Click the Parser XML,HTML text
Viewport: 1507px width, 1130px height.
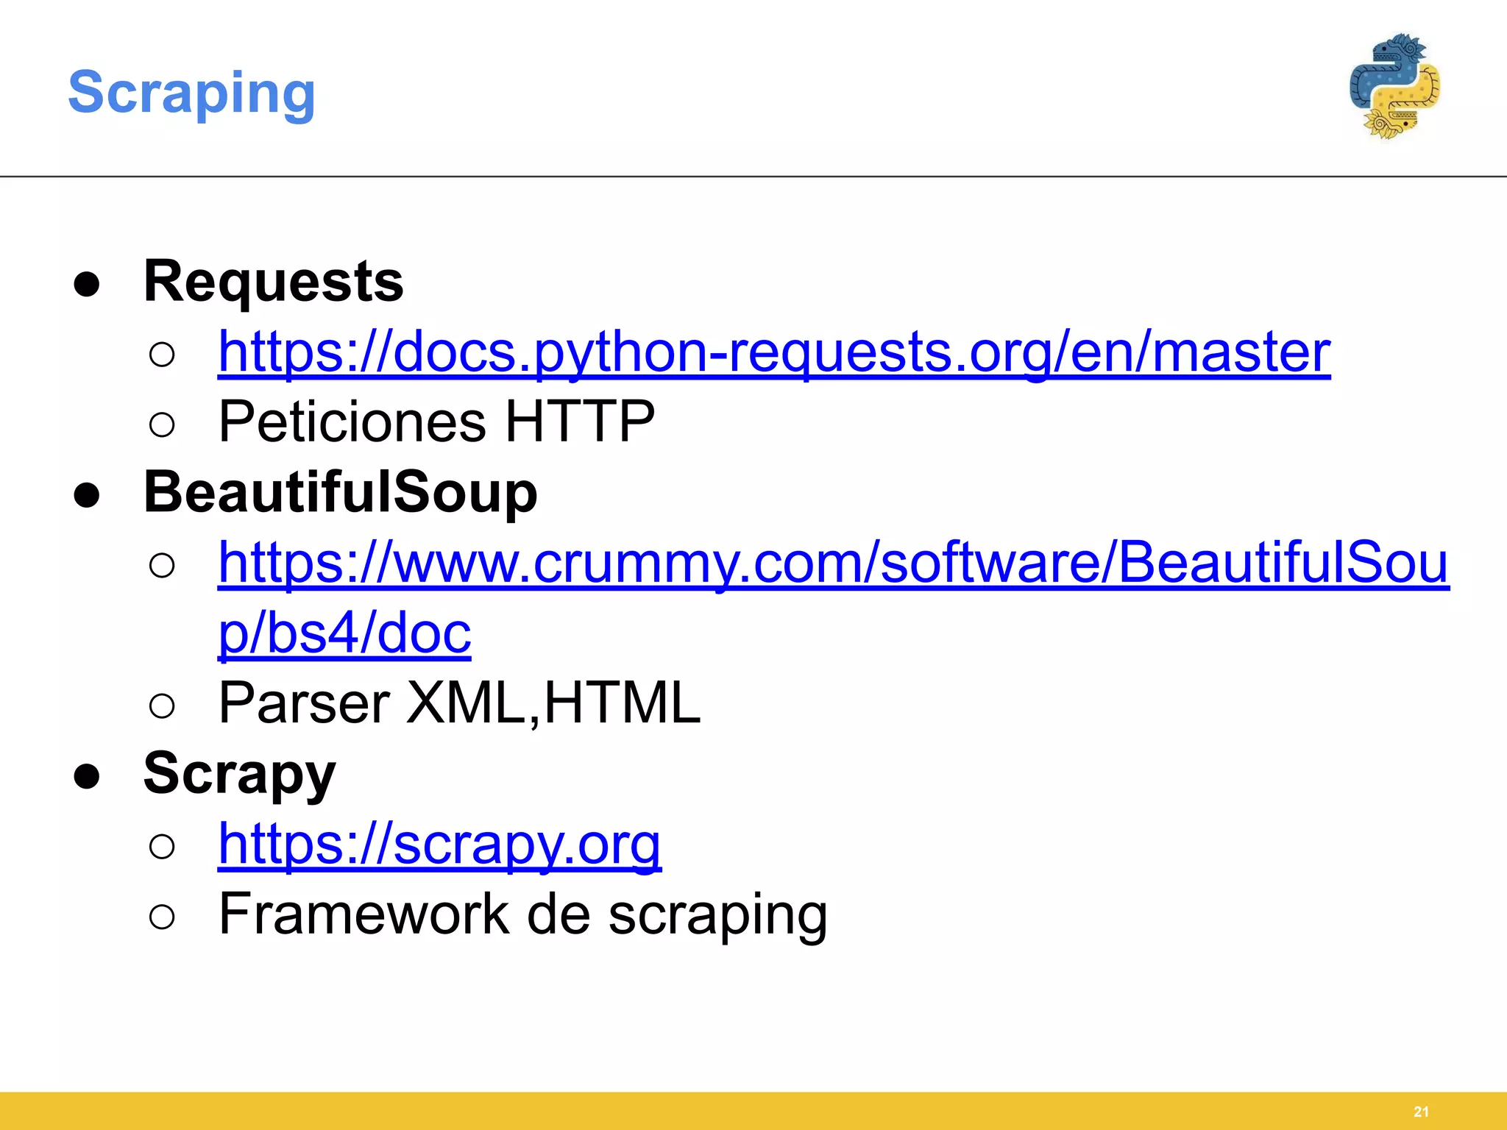pos(460,703)
